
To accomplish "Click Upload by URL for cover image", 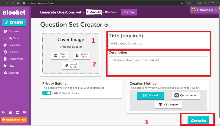I will pos(71,66).
